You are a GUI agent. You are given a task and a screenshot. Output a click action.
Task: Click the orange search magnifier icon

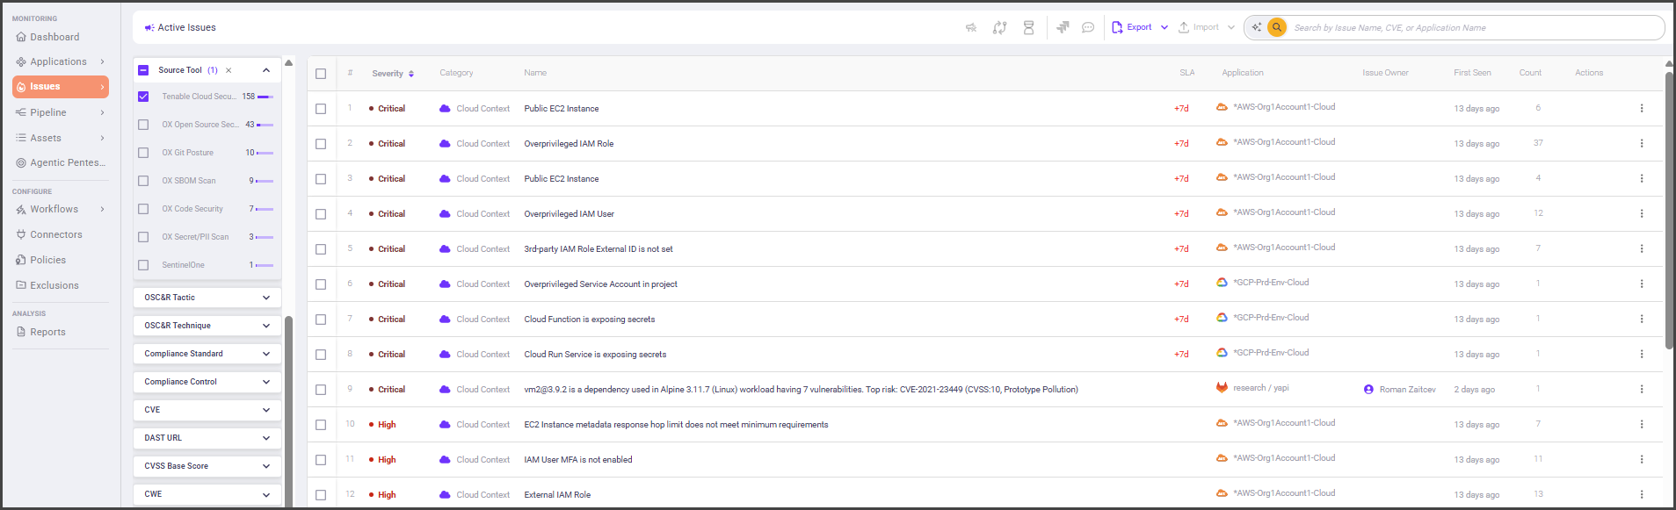click(1277, 27)
